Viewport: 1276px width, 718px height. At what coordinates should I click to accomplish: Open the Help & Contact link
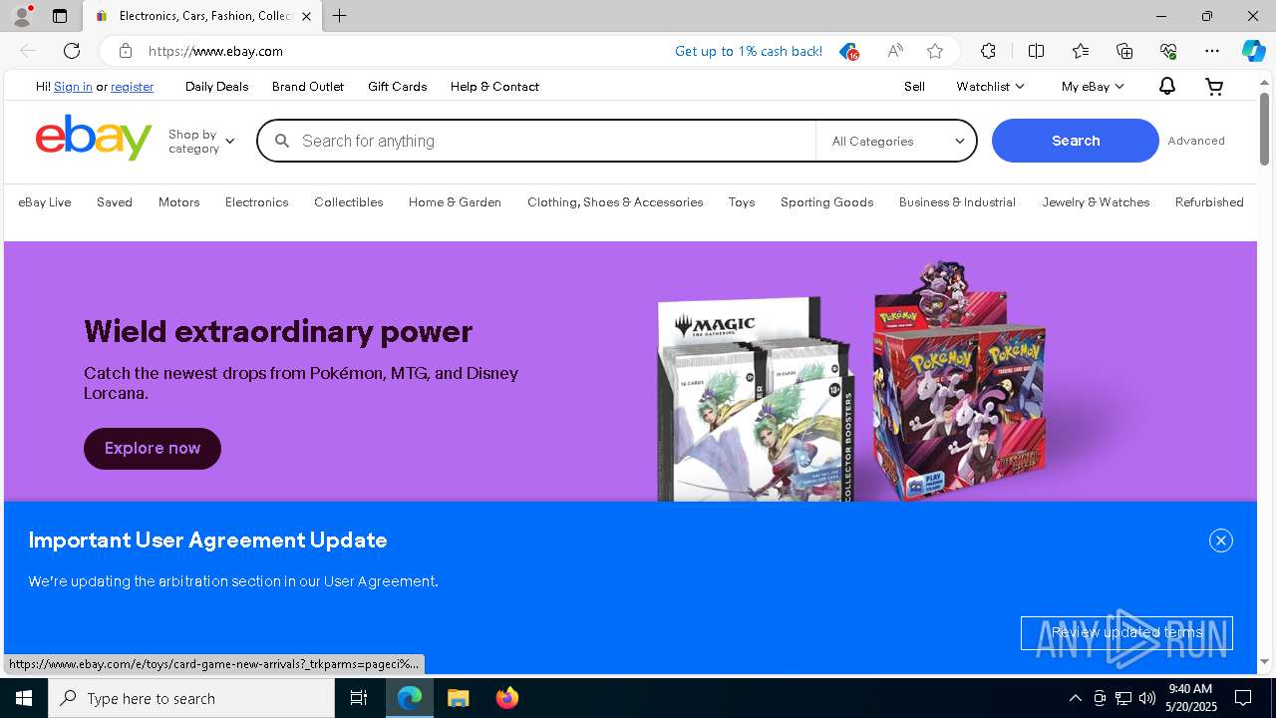tap(494, 87)
